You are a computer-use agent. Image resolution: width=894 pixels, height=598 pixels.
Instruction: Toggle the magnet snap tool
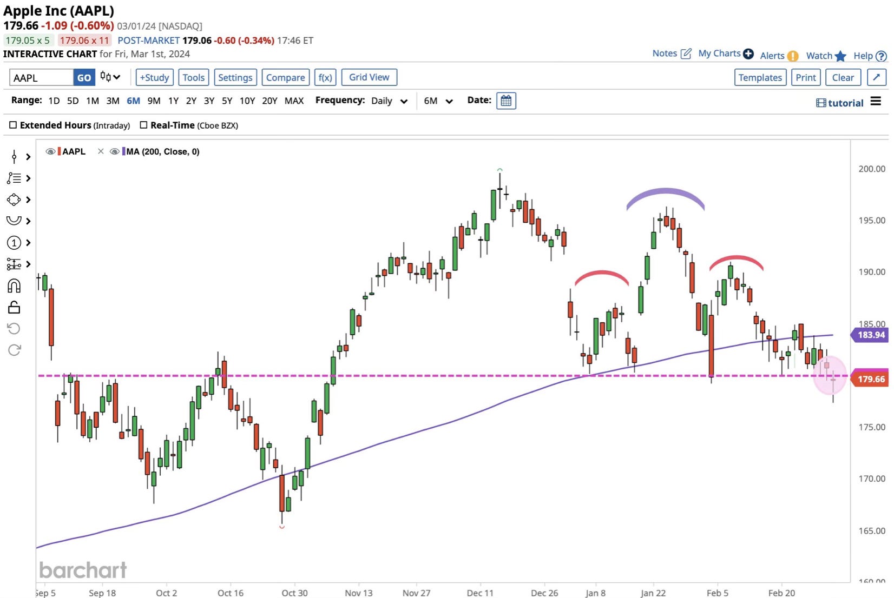click(x=14, y=285)
